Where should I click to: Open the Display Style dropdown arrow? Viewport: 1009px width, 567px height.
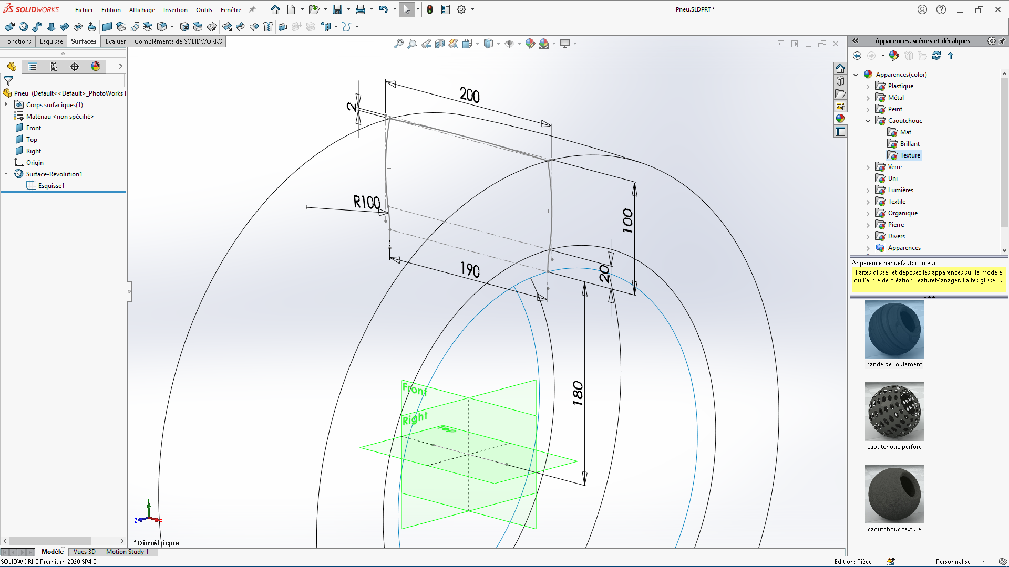[498, 44]
